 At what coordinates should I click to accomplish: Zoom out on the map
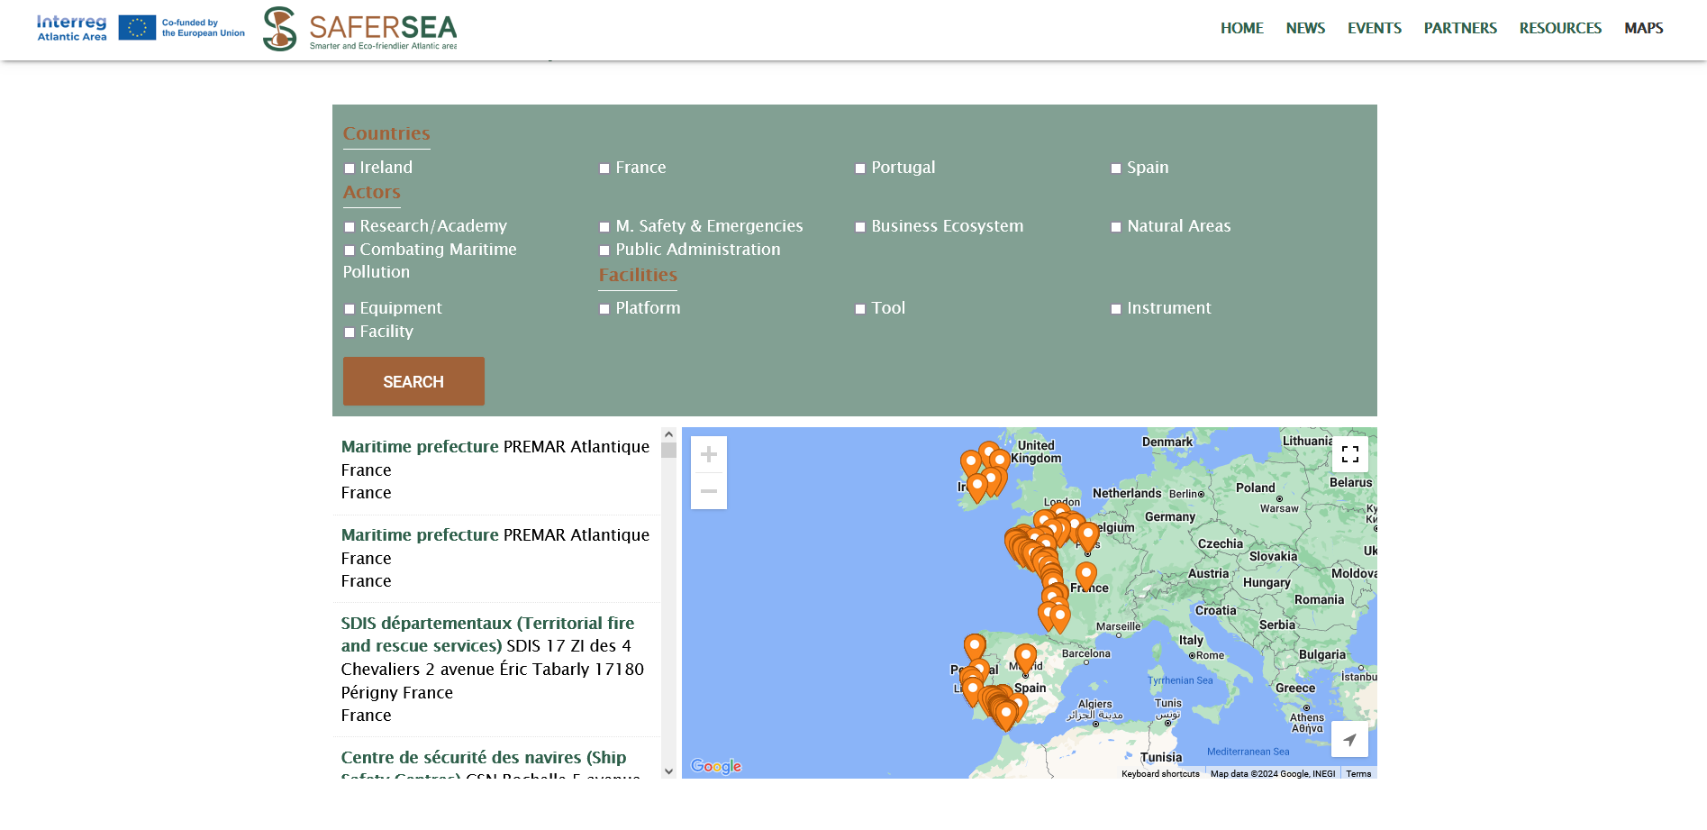click(709, 491)
